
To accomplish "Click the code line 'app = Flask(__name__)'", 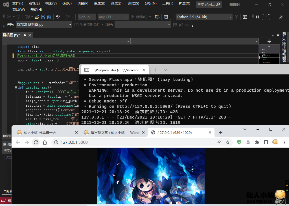I will [38, 60].
